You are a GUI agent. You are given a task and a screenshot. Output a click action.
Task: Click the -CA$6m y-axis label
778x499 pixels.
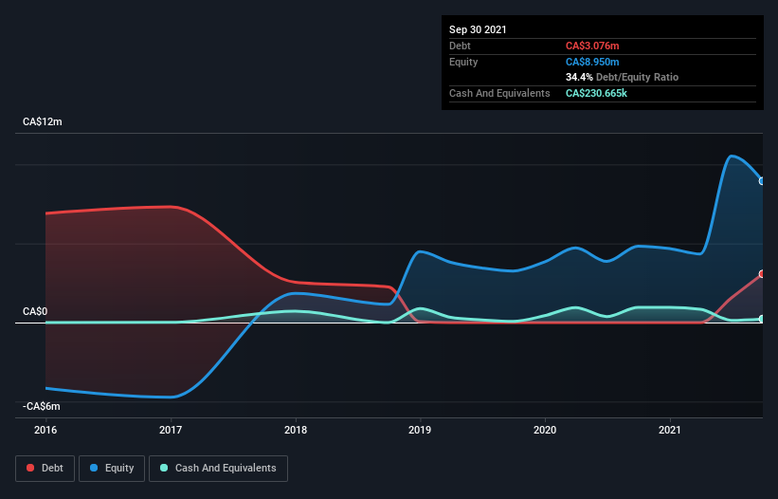pyautogui.click(x=41, y=406)
